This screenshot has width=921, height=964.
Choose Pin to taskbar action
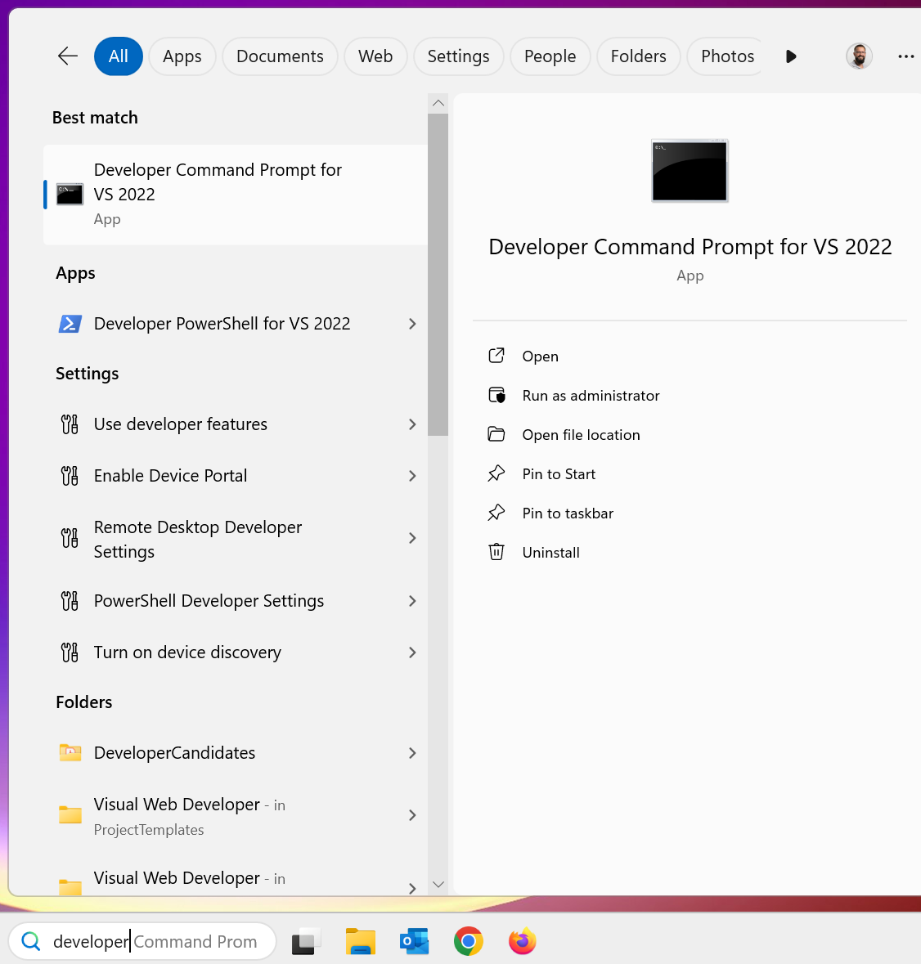568,513
